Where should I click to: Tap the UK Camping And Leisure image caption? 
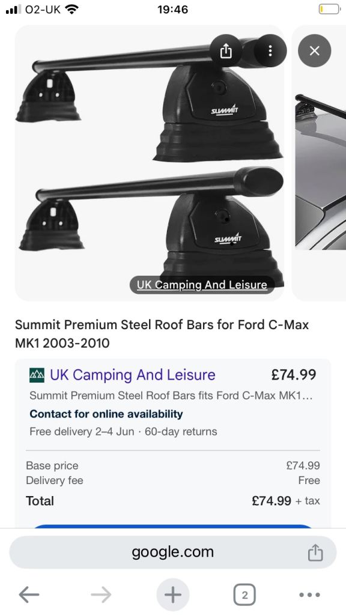pos(201,284)
